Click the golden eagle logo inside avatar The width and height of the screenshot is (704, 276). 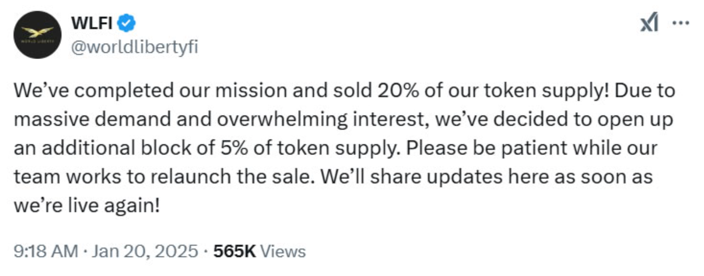[38, 31]
